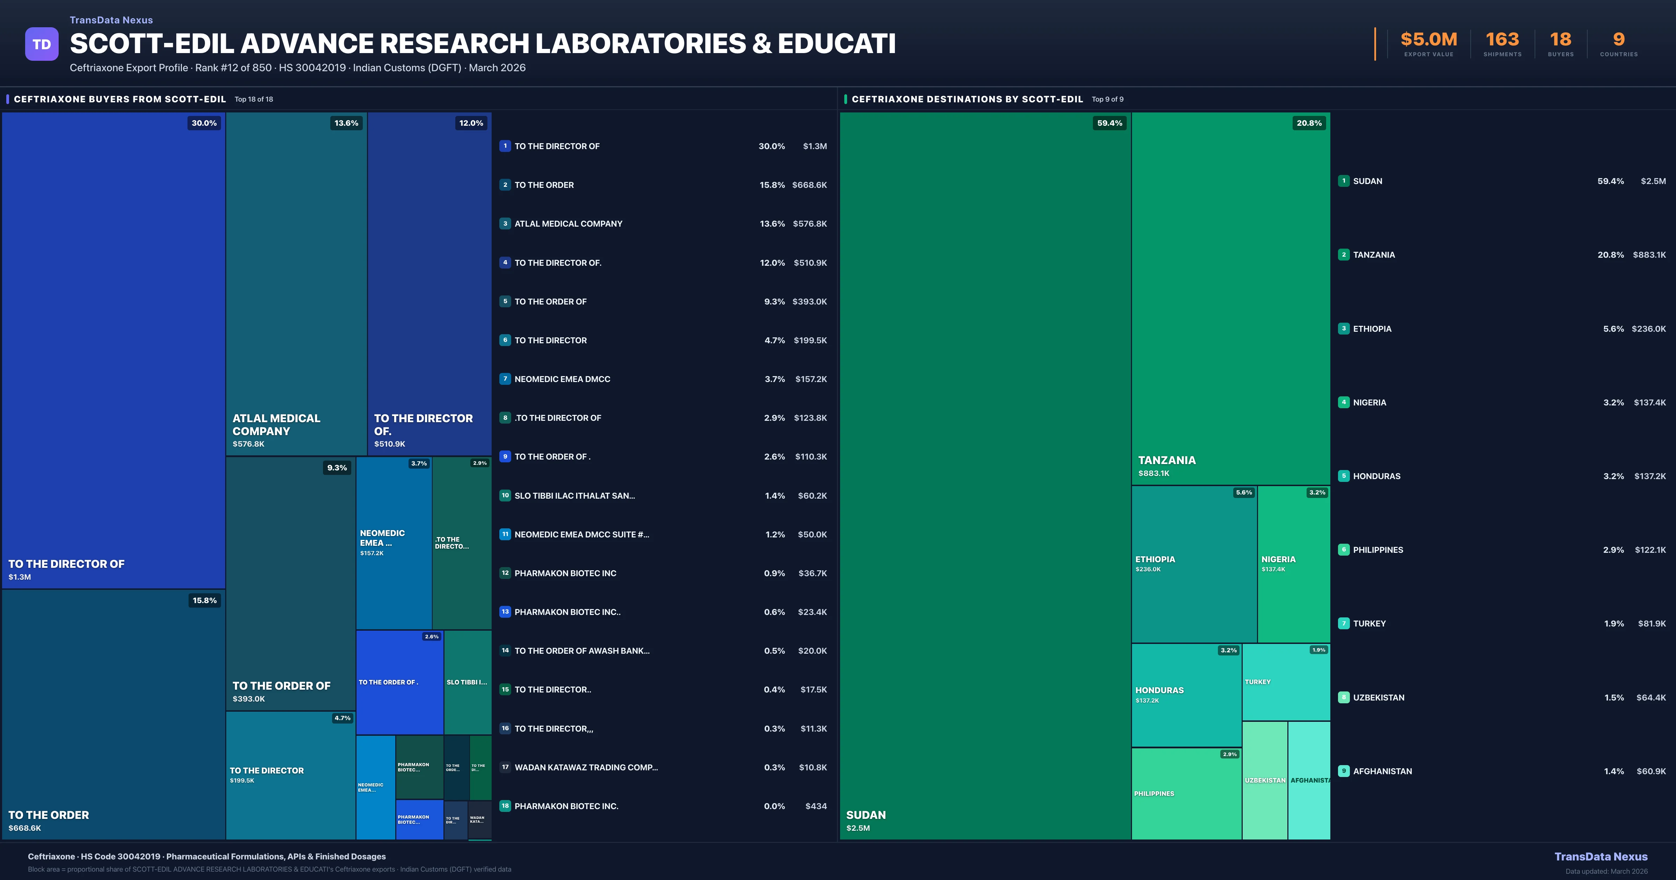Image resolution: width=1676 pixels, height=880 pixels.
Task: Select the SUDAN treemap block
Action: 984,475
